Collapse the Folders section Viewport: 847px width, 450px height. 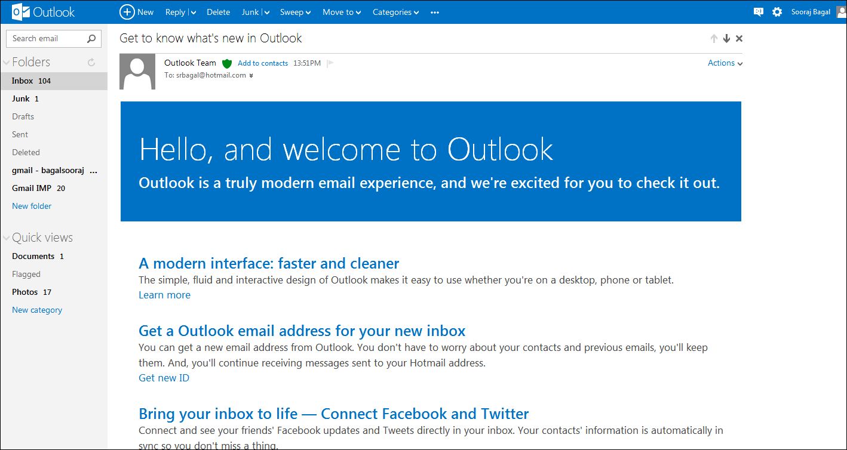point(6,62)
